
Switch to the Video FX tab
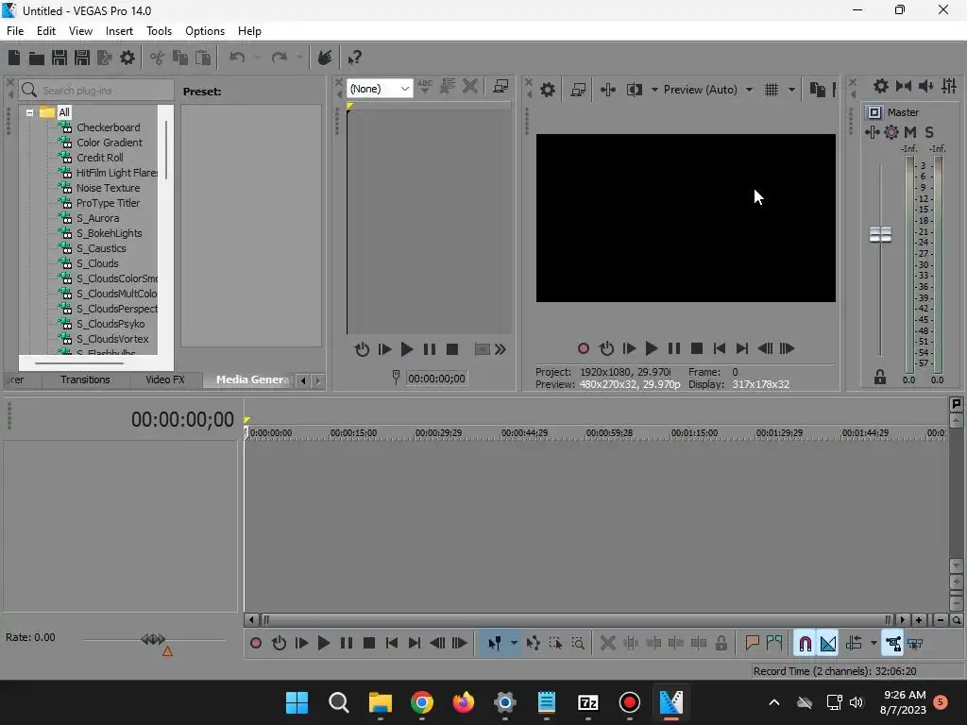165,379
